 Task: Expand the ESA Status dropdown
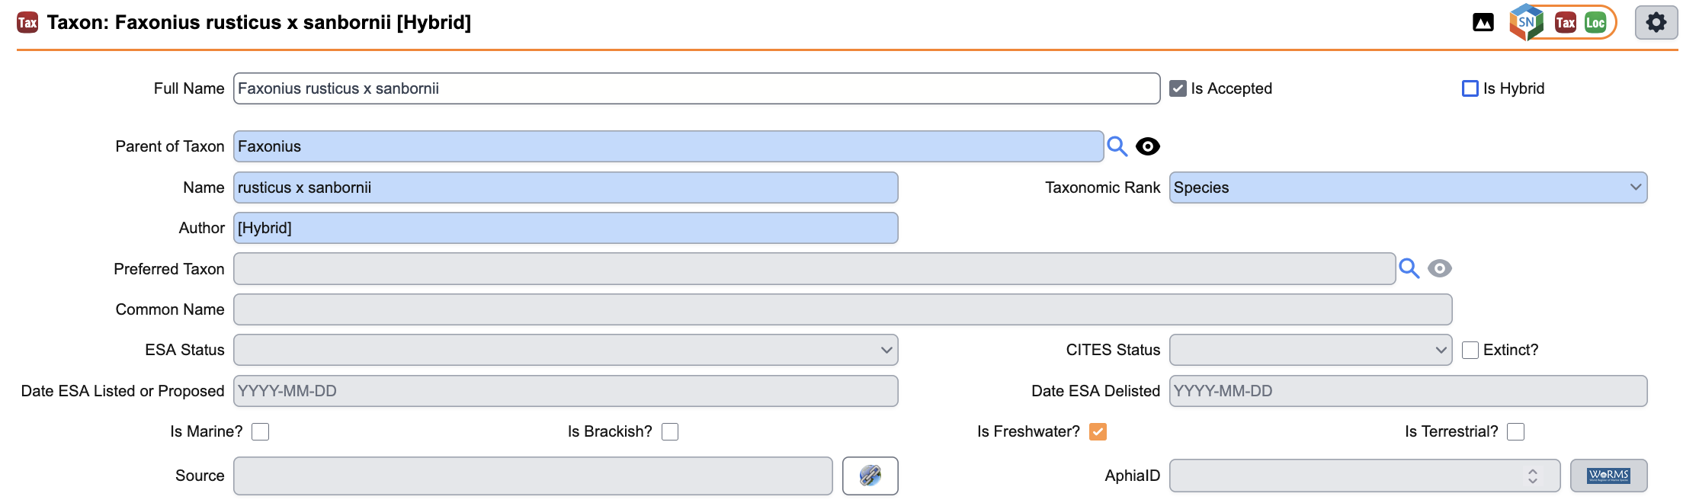tap(565, 350)
